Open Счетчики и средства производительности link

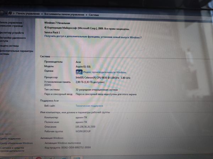click(x=12, y=149)
